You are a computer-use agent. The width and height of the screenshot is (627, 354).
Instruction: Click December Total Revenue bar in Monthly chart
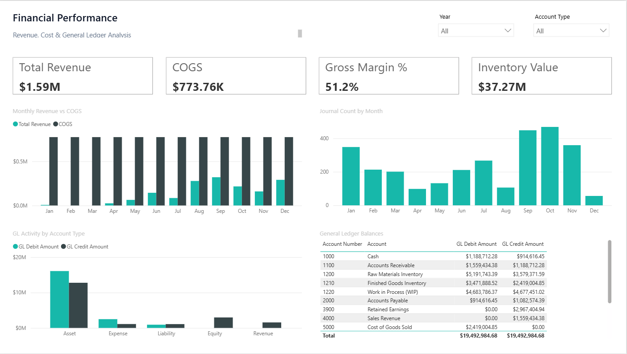tap(280, 193)
